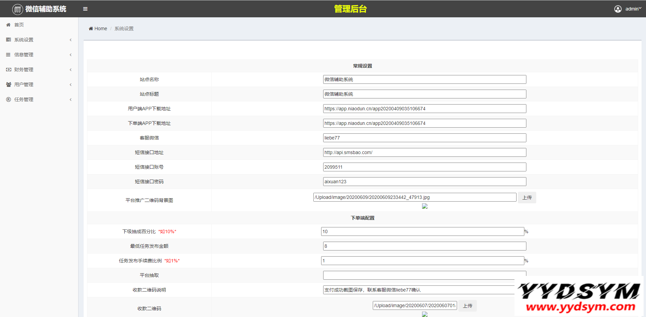
Task: Click the 站点名称 text field
Action: pyautogui.click(x=424, y=79)
